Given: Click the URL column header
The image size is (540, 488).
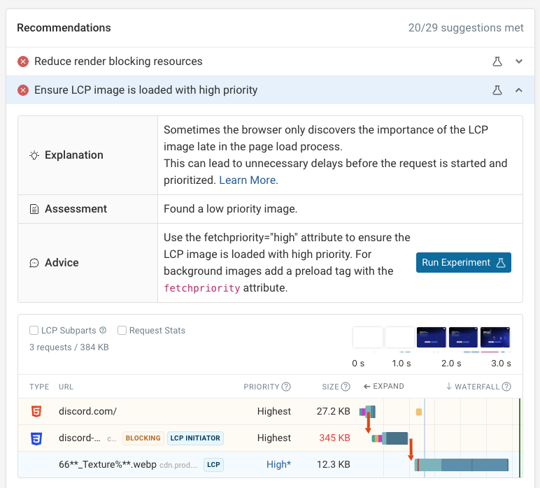Looking at the screenshot, I should [x=66, y=387].
